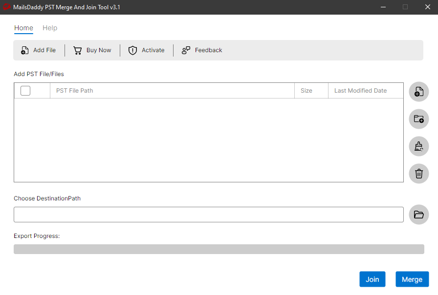Minimize the MailsDaddy window
This screenshot has width=438, height=295.
pos(383,7)
